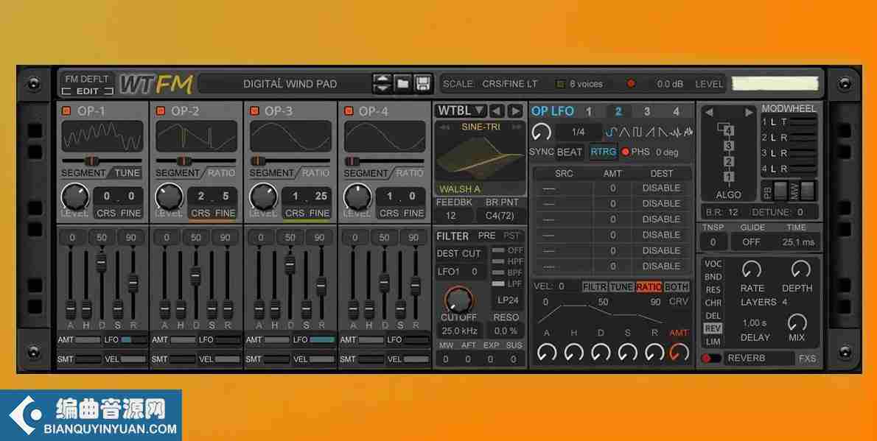
Task: Switch envelope target to TUNE
Action: 621,286
